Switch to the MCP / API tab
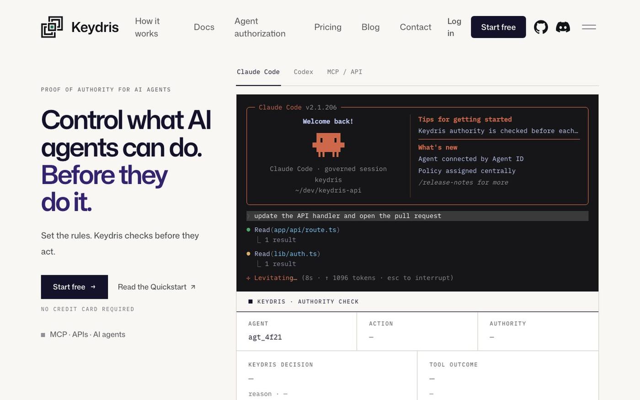This screenshot has height=400, width=640. coord(345,72)
